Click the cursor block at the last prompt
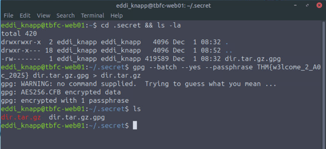This screenshot has width=326, height=149. click(x=135, y=125)
